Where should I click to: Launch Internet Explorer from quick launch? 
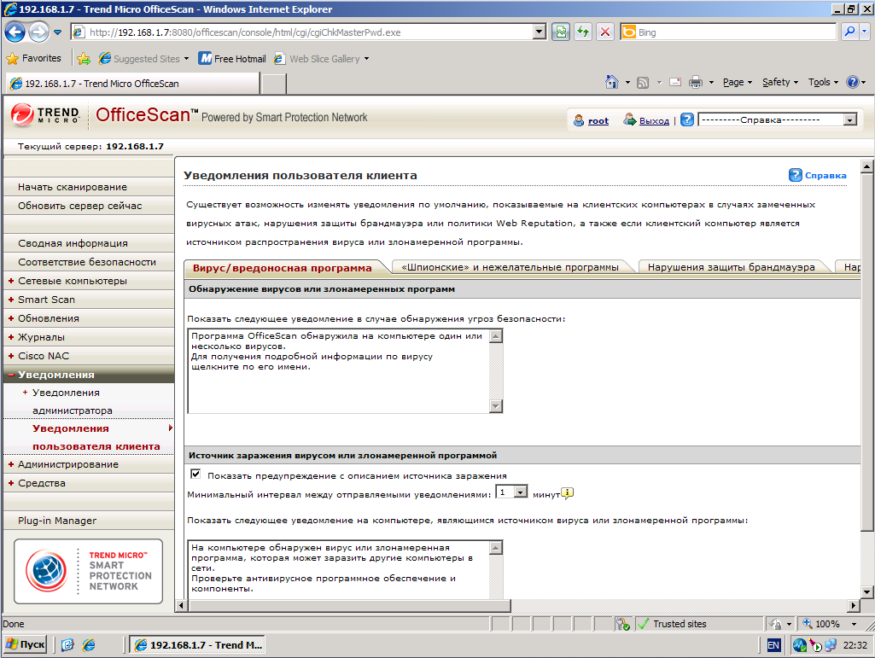pyautogui.click(x=89, y=645)
